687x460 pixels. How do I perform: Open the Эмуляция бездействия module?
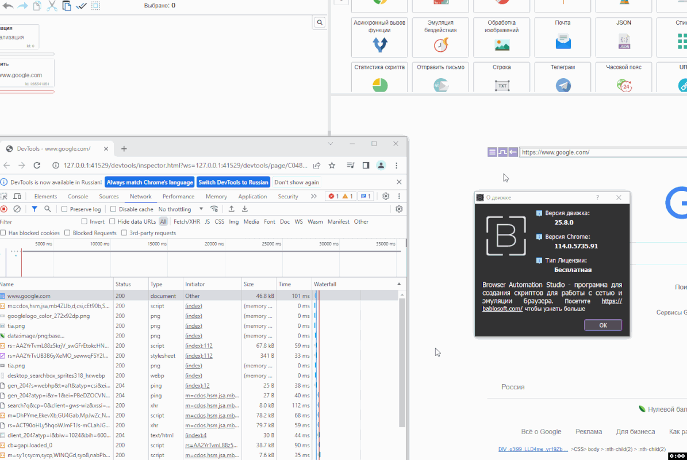[x=440, y=37]
